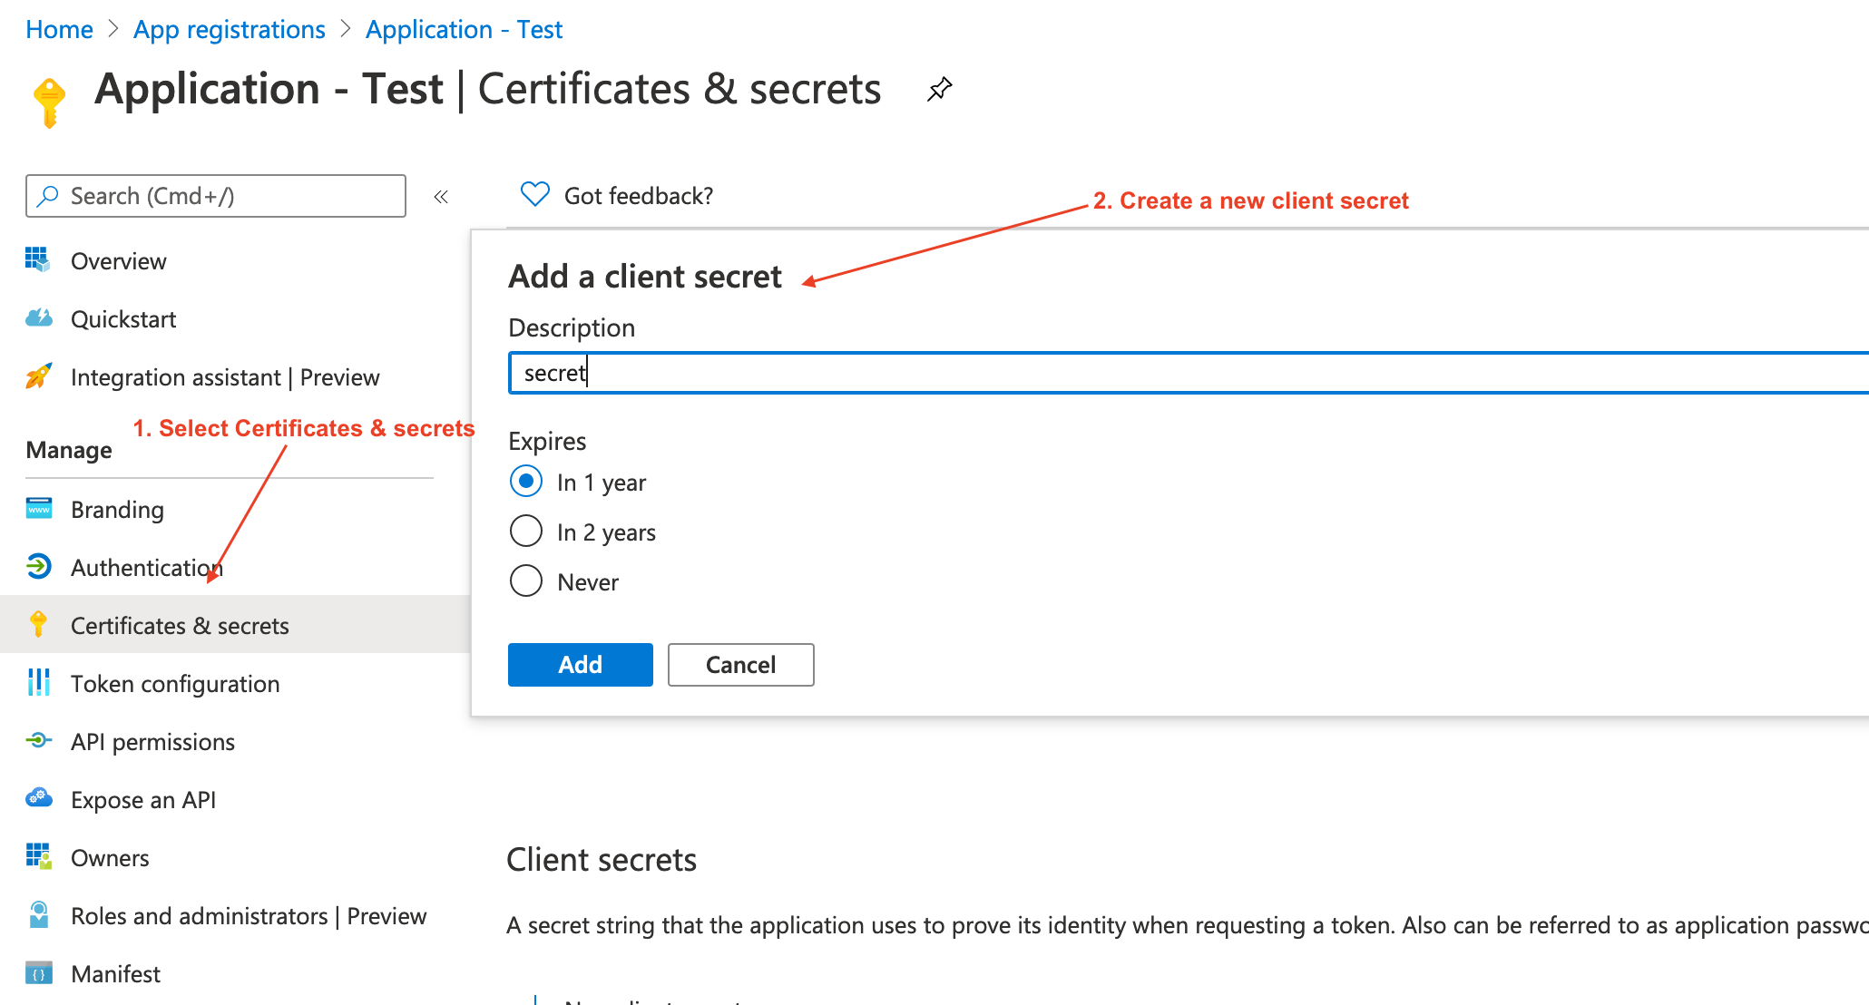Collapse the sidebar with double chevron
The width and height of the screenshot is (1869, 1005).
[x=441, y=197]
